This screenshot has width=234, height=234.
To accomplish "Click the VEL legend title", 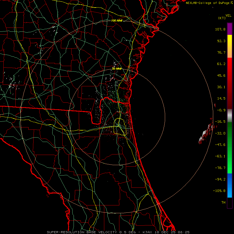I will [x=228, y=15].
